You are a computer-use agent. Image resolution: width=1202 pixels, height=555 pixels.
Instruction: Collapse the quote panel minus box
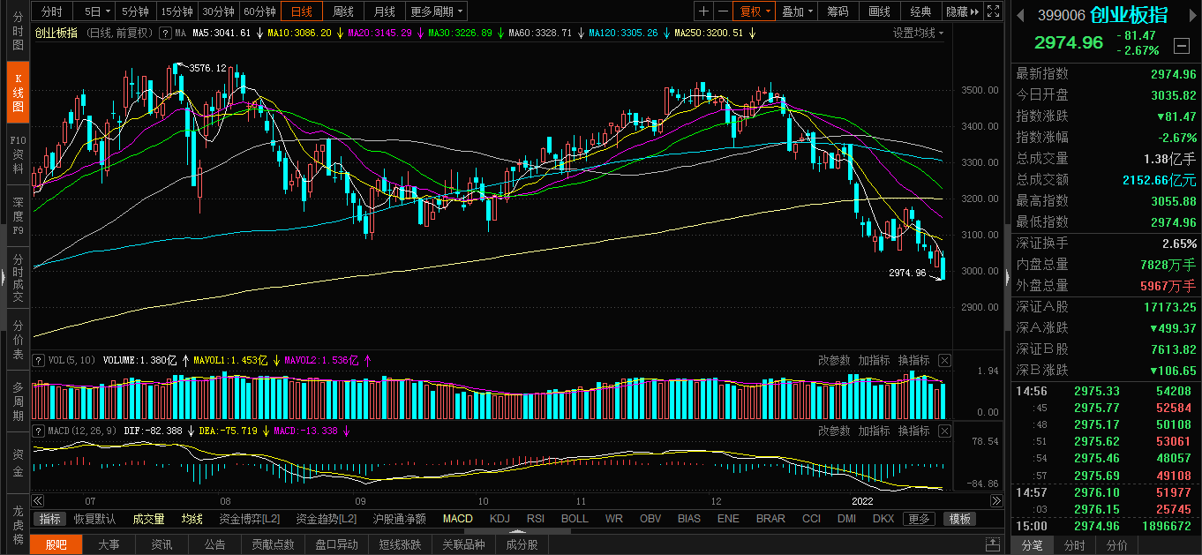pos(1181,45)
